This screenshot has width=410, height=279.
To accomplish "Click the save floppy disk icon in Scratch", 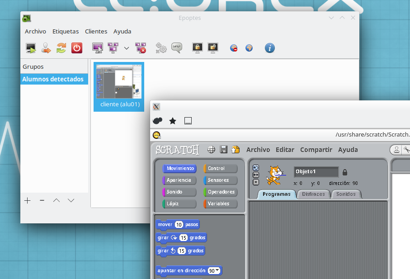I will [x=223, y=150].
